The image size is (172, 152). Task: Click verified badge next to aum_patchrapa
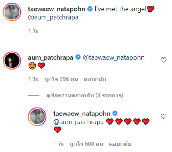pos(78,57)
